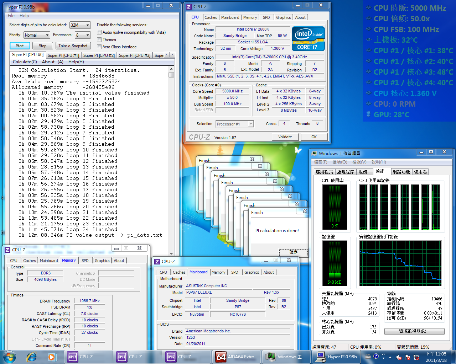Click the motherboard 32°C gadget icon
456x364 pixels.
pos(368,40)
